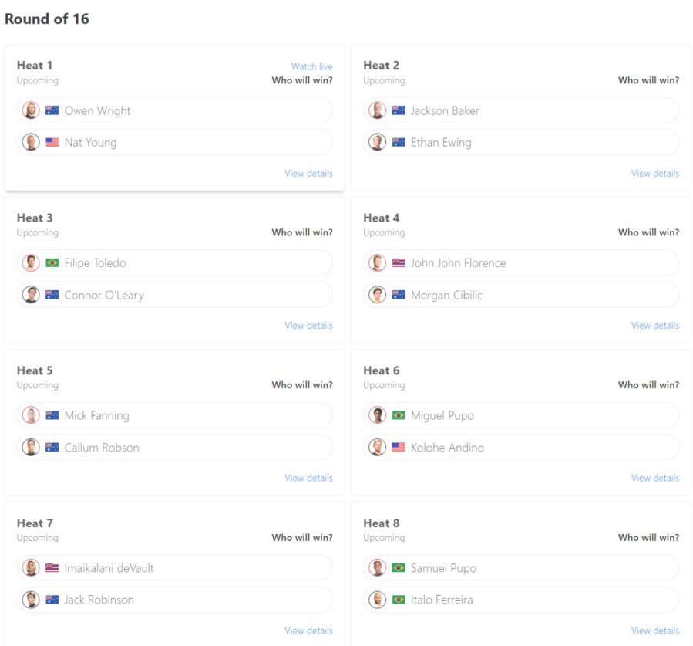Open the Watch live link for Heat 1
The image size is (693, 646).
[x=311, y=67]
